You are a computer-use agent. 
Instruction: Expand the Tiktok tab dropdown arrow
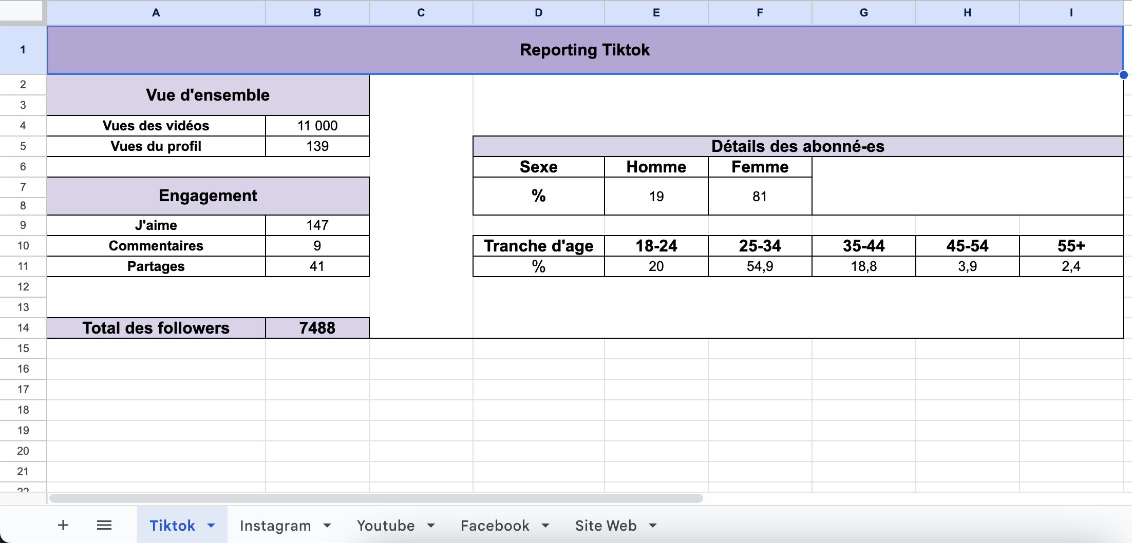pyautogui.click(x=211, y=526)
